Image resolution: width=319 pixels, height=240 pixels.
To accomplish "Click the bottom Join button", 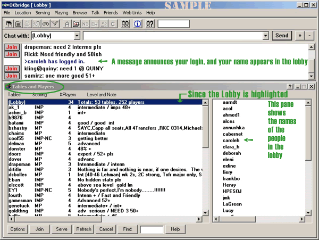I will tap(39, 229).
